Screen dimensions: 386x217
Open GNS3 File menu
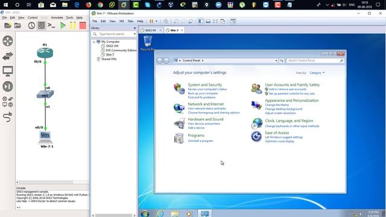tap(5, 17)
